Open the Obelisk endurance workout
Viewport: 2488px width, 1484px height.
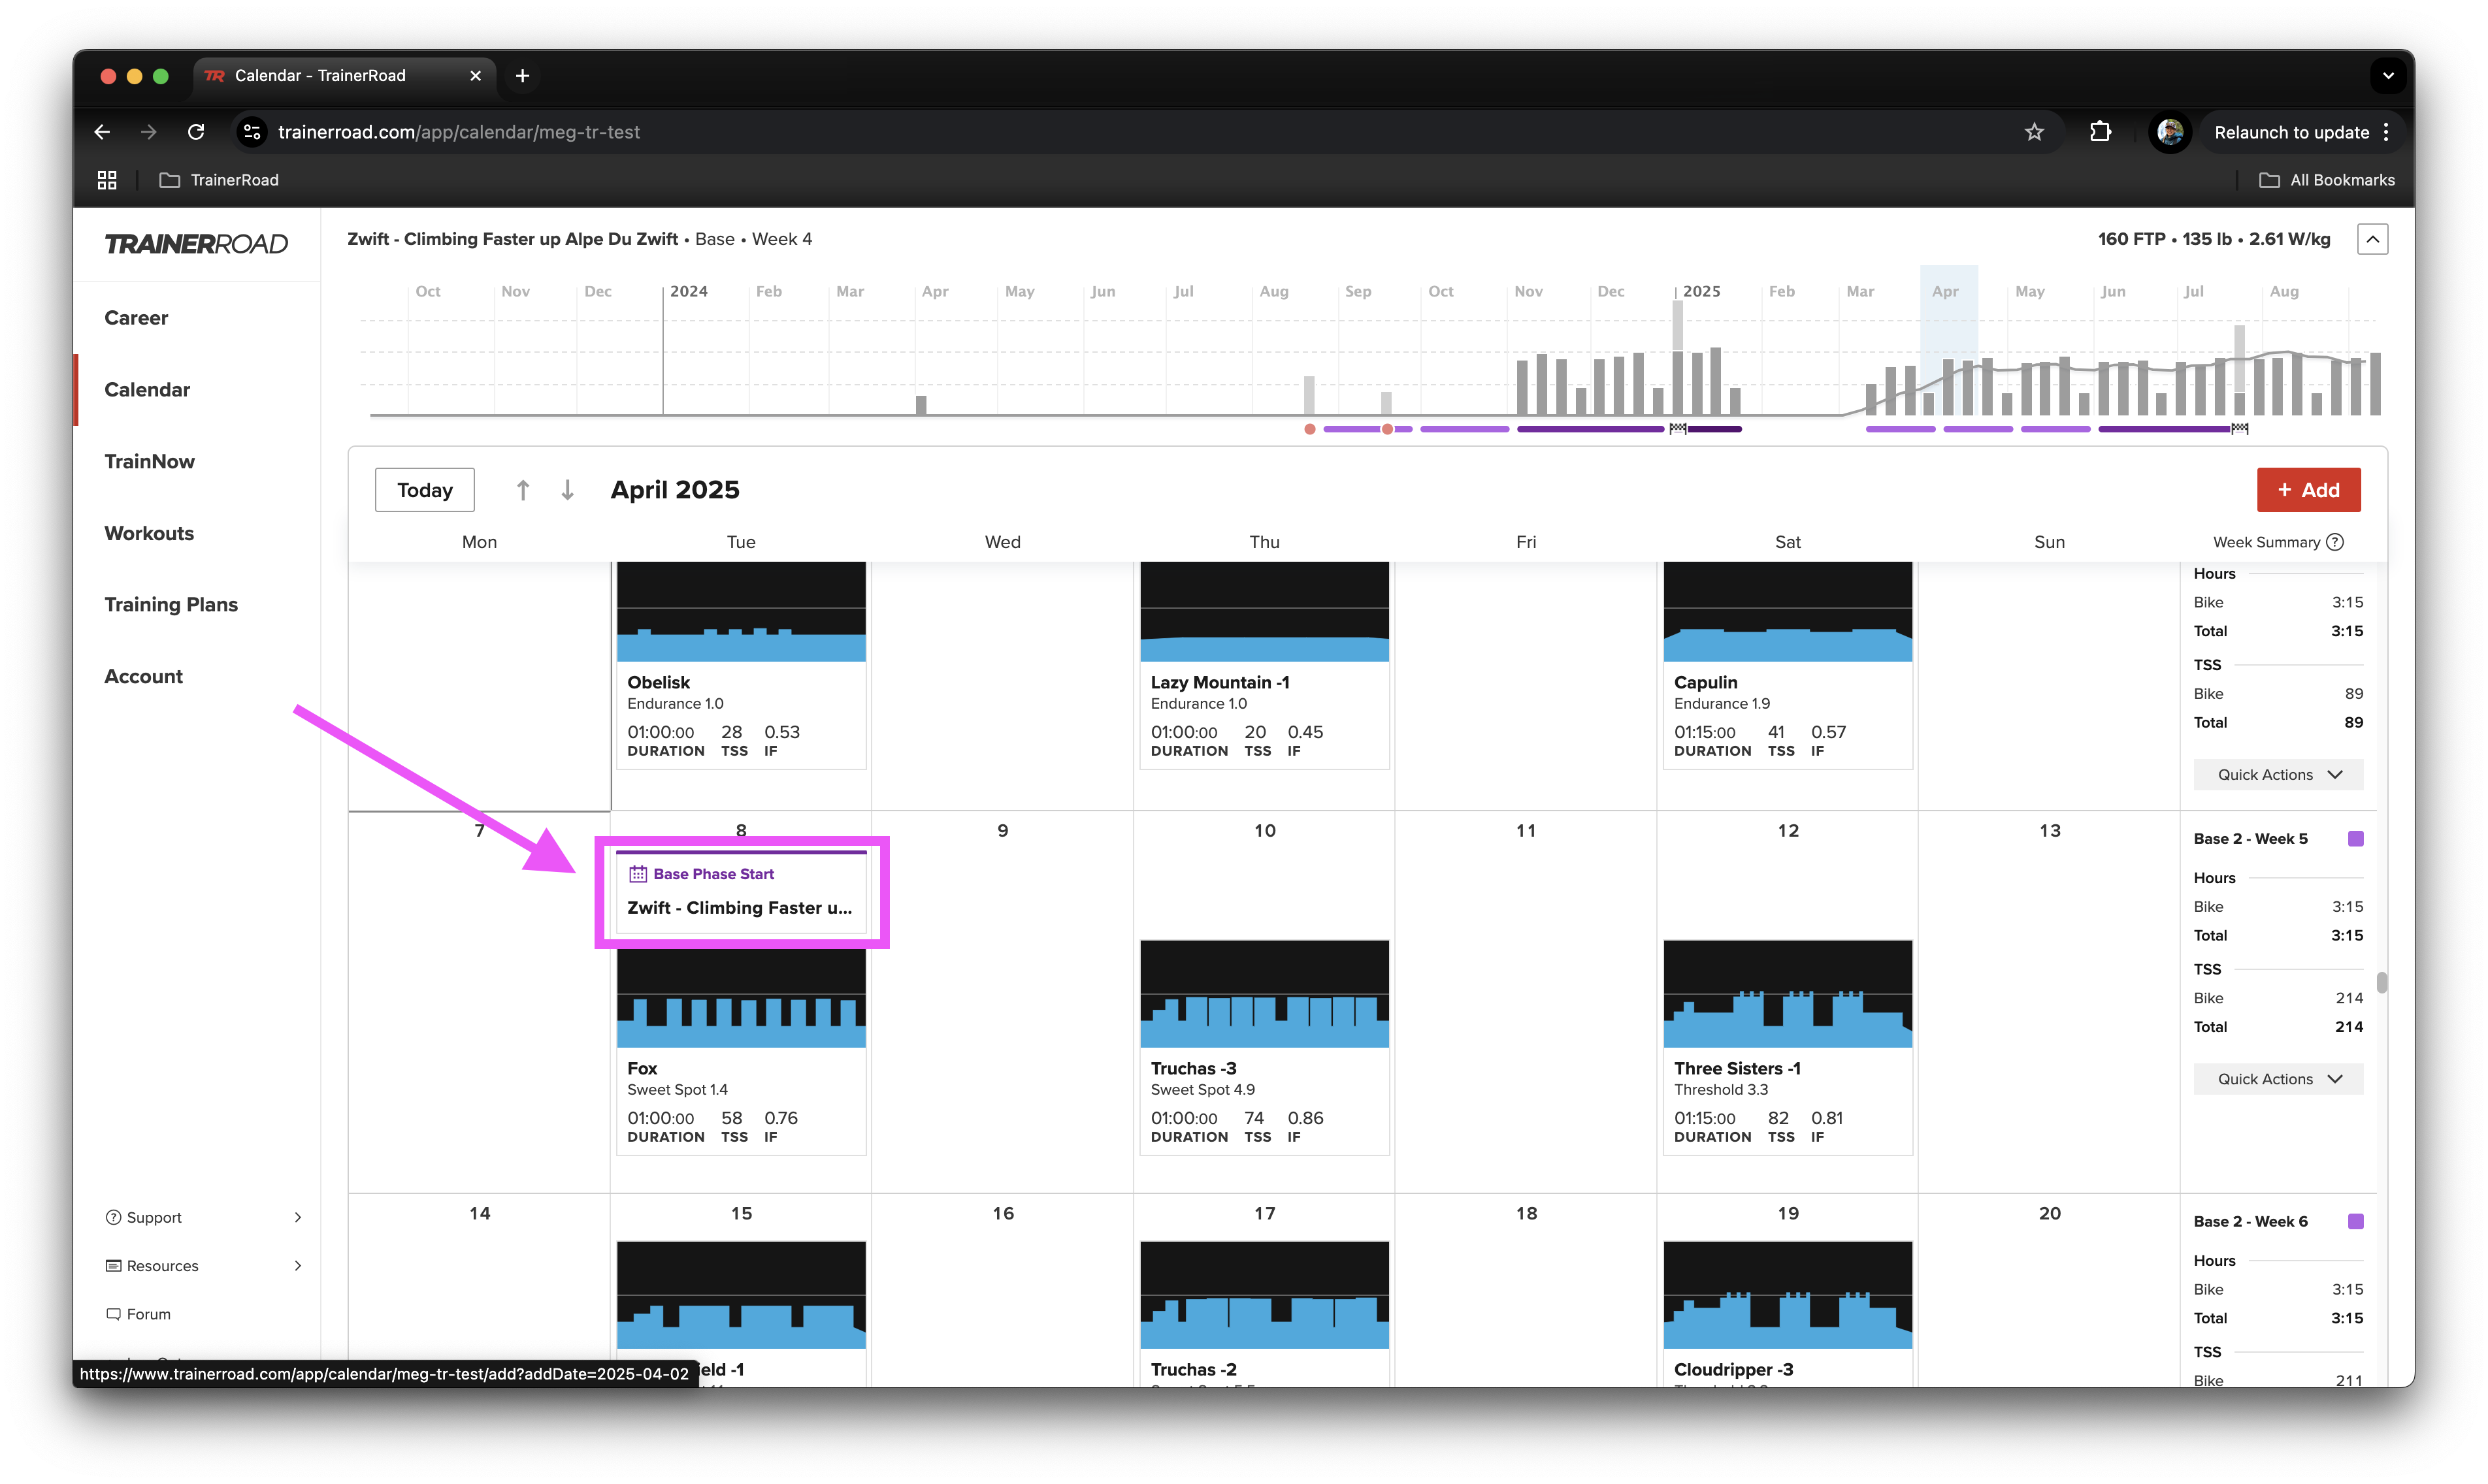[x=741, y=665]
